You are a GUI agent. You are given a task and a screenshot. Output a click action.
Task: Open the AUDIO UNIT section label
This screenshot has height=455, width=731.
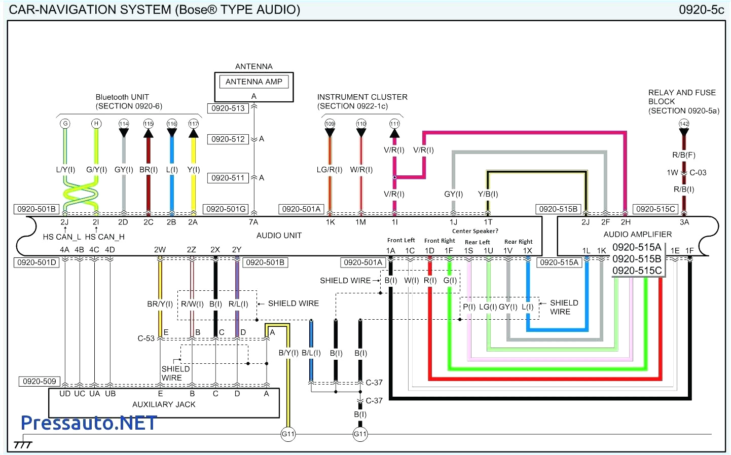pyautogui.click(x=279, y=235)
